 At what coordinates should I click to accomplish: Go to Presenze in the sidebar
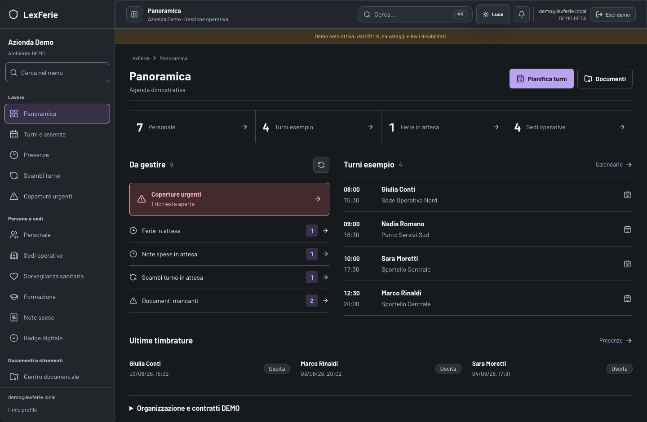click(57, 155)
